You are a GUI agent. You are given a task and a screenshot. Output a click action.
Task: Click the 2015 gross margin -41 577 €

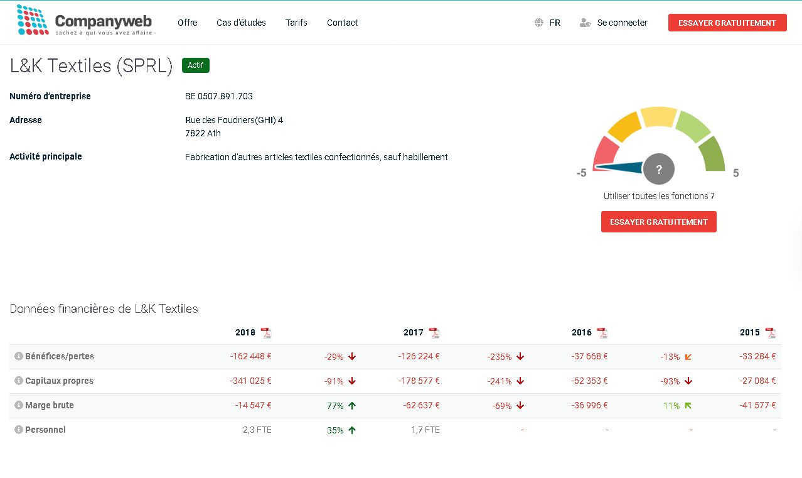pos(758,405)
